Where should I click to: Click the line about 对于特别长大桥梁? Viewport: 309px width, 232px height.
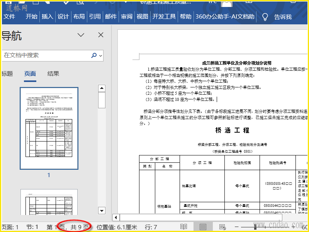(204, 87)
